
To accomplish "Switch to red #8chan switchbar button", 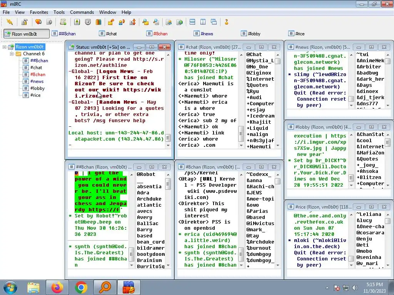I will [x=157, y=34].
